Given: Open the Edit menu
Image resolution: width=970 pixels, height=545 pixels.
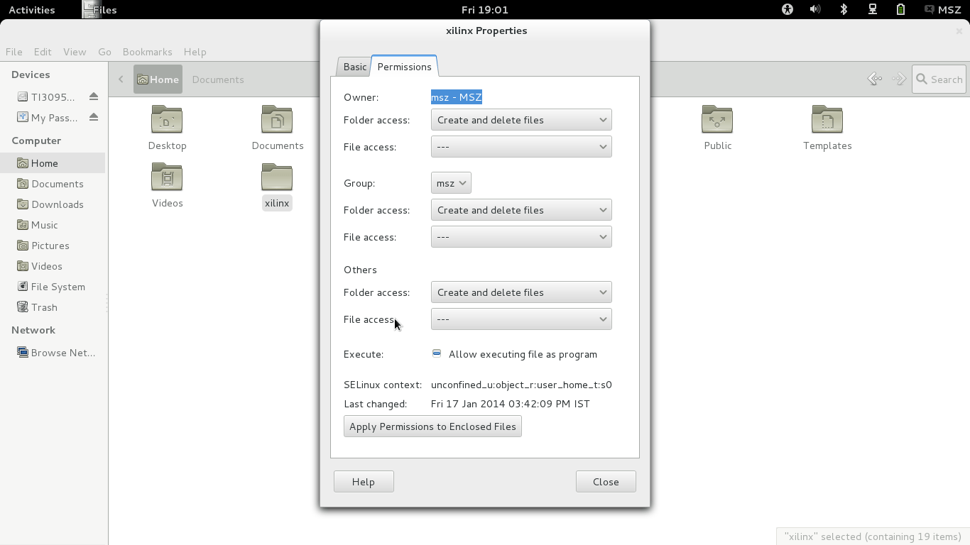Looking at the screenshot, I should click(x=43, y=52).
